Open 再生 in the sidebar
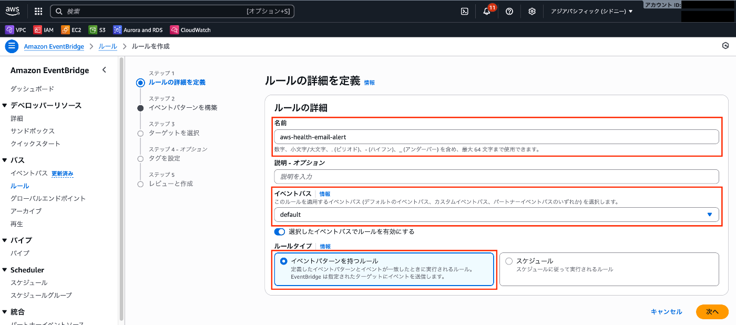This screenshot has width=736, height=325. (17, 224)
